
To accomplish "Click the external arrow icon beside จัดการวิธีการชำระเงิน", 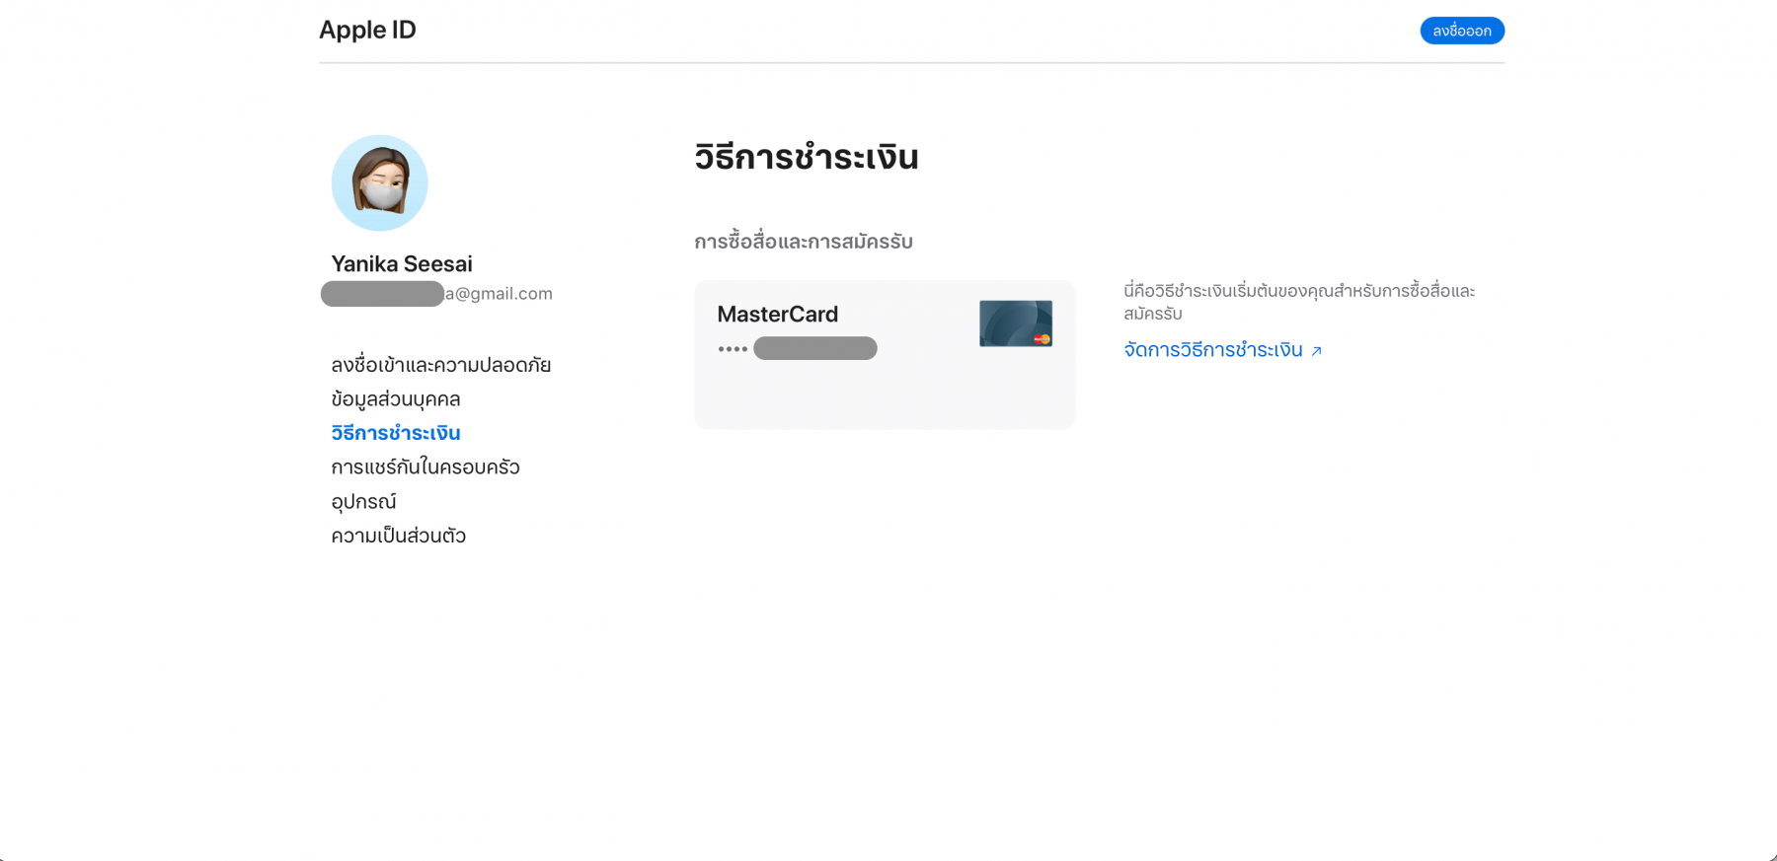I will click(1316, 351).
